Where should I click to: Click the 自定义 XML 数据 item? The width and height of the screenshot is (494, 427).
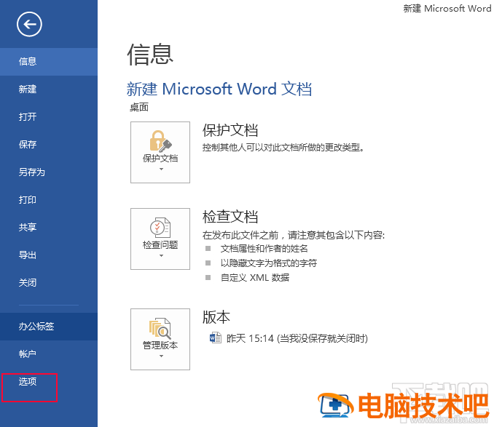tap(255, 277)
